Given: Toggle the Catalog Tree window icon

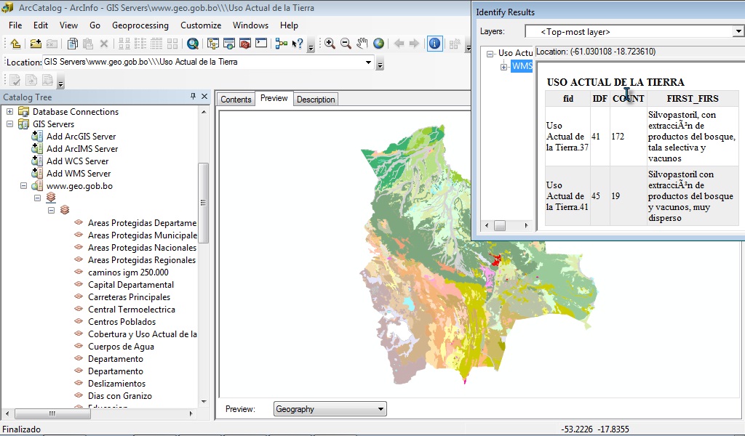Looking at the screenshot, I should pyautogui.click(x=213, y=44).
